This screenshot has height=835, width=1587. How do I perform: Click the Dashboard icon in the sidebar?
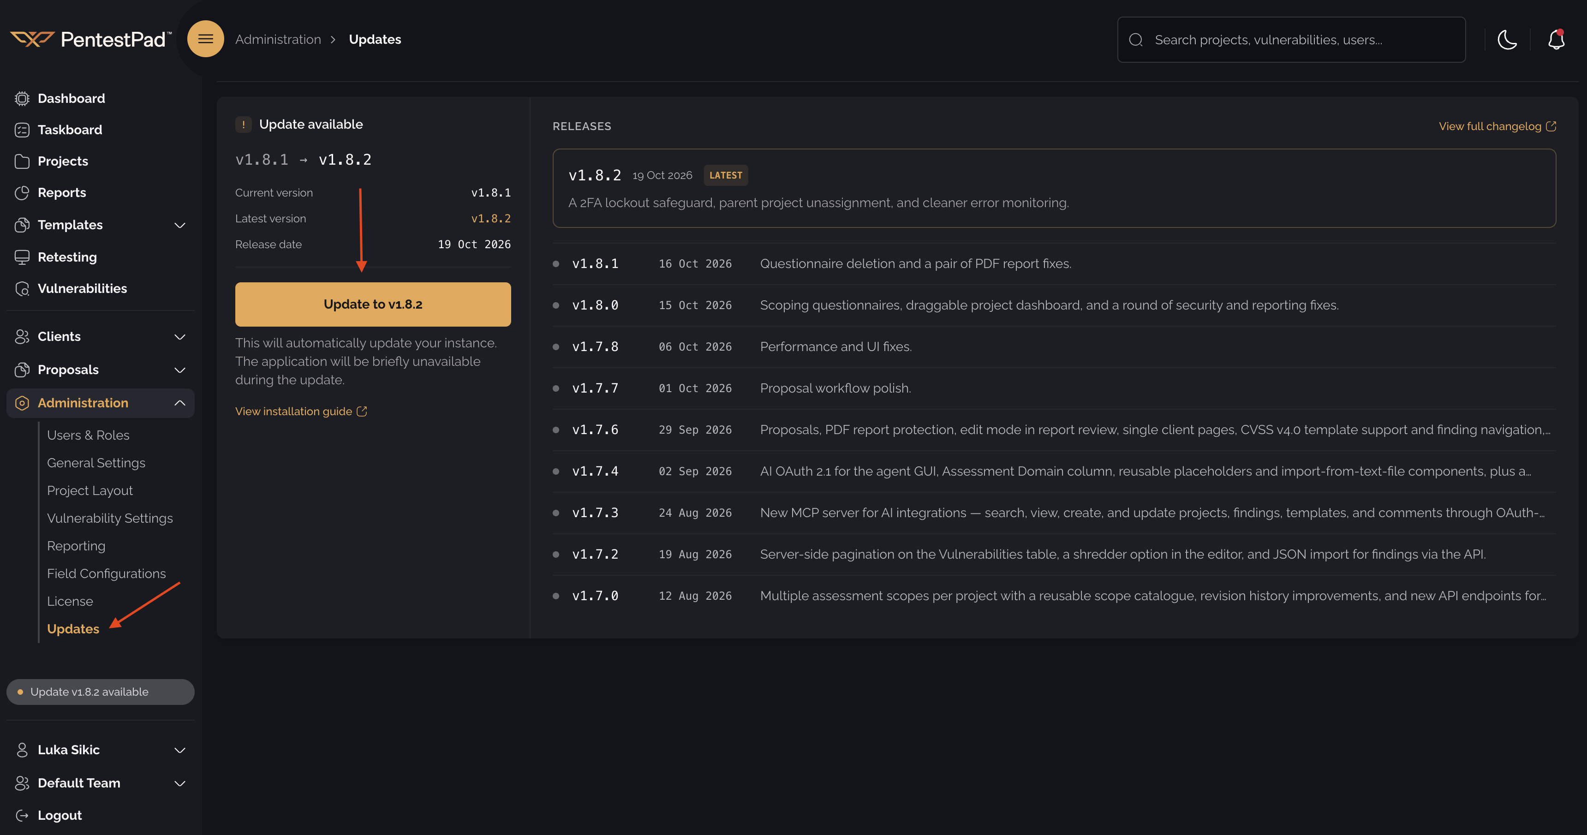coord(22,99)
